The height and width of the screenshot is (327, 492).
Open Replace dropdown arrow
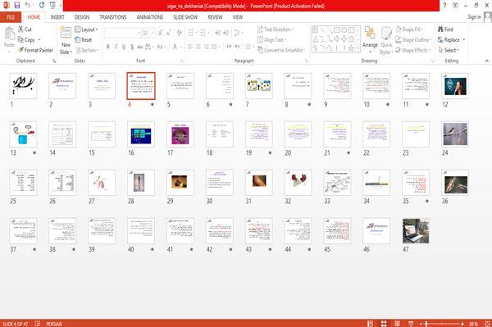click(x=464, y=40)
